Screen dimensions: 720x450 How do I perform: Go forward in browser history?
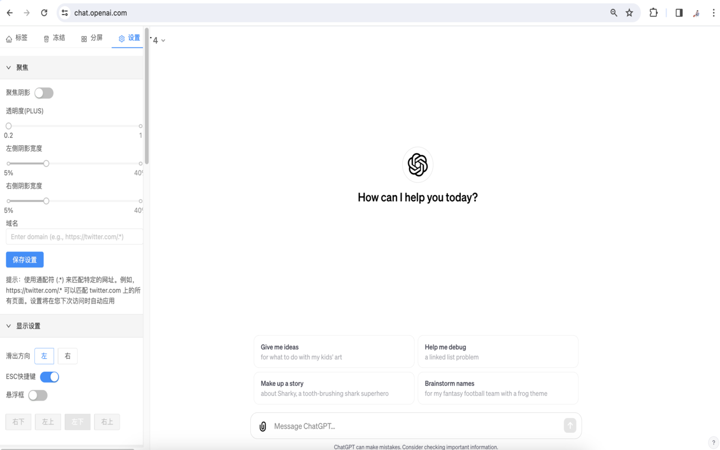(x=26, y=12)
